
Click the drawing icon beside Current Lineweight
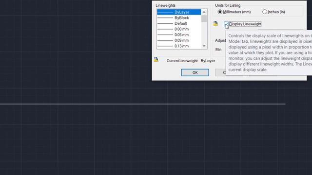(156, 59)
